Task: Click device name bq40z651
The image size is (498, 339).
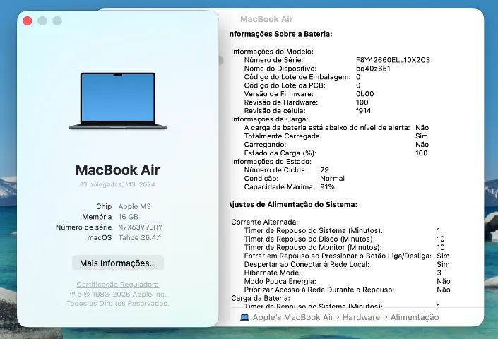Action: (x=373, y=69)
